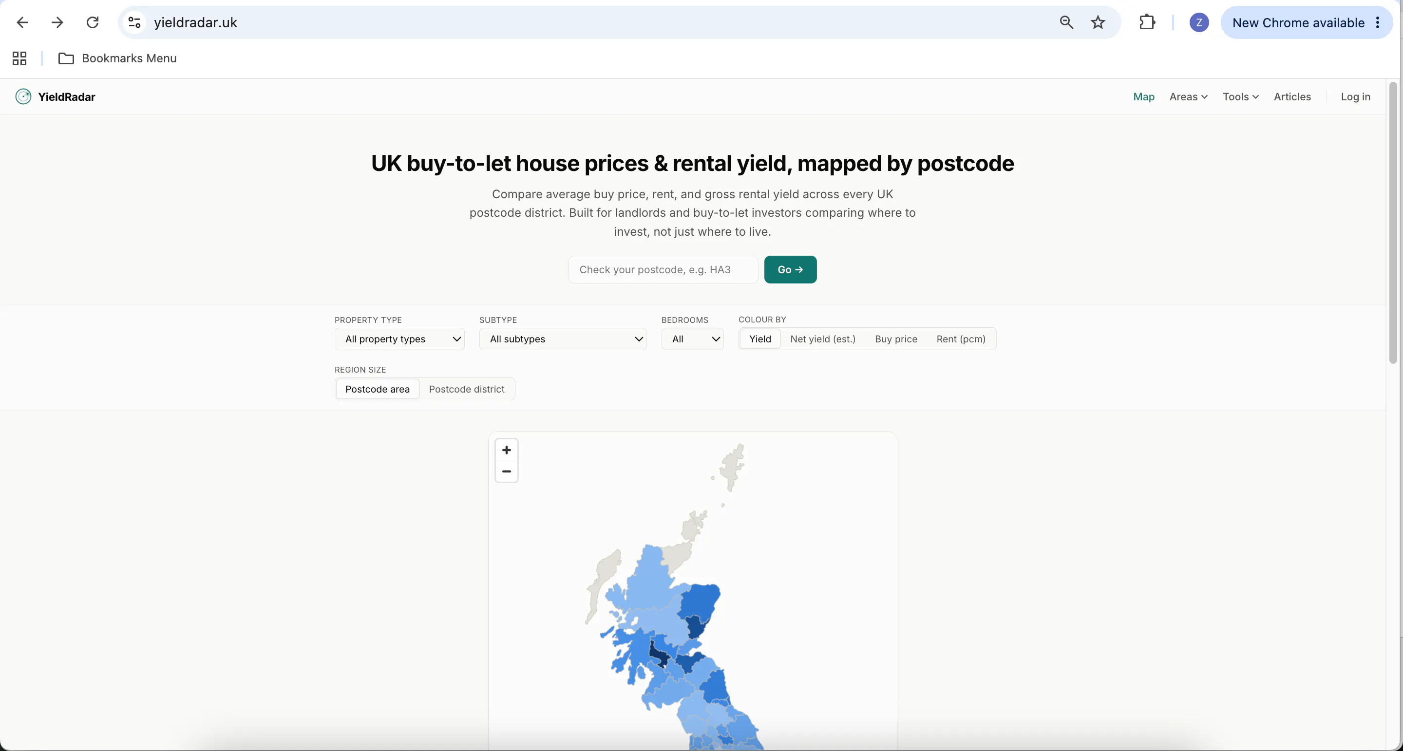Open the apps grid icon in bookmarks bar
This screenshot has width=1403, height=751.
19,58
